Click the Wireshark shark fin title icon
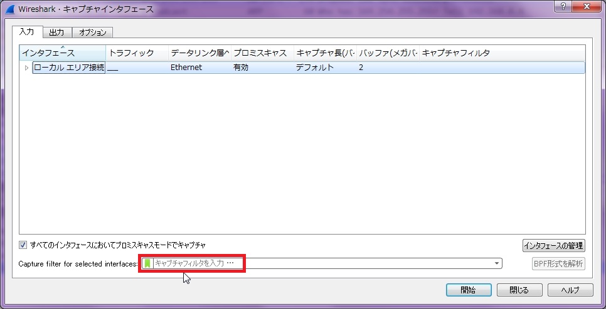 (x=9, y=9)
